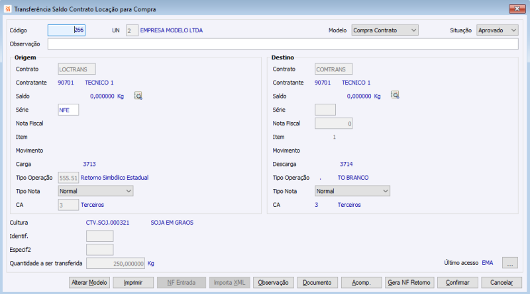The width and height of the screenshot is (530, 294).
Task: Focus the Identif. field
Action: point(100,236)
